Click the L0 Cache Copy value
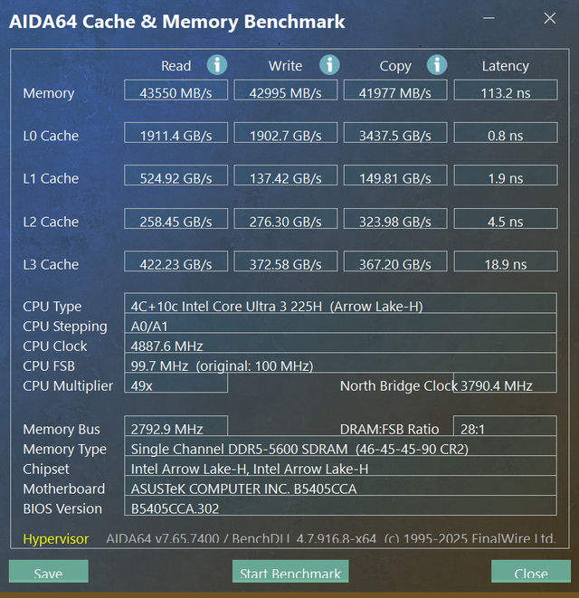Image resolution: width=579 pixels, height=598 pixels. [x=395, y=133]
